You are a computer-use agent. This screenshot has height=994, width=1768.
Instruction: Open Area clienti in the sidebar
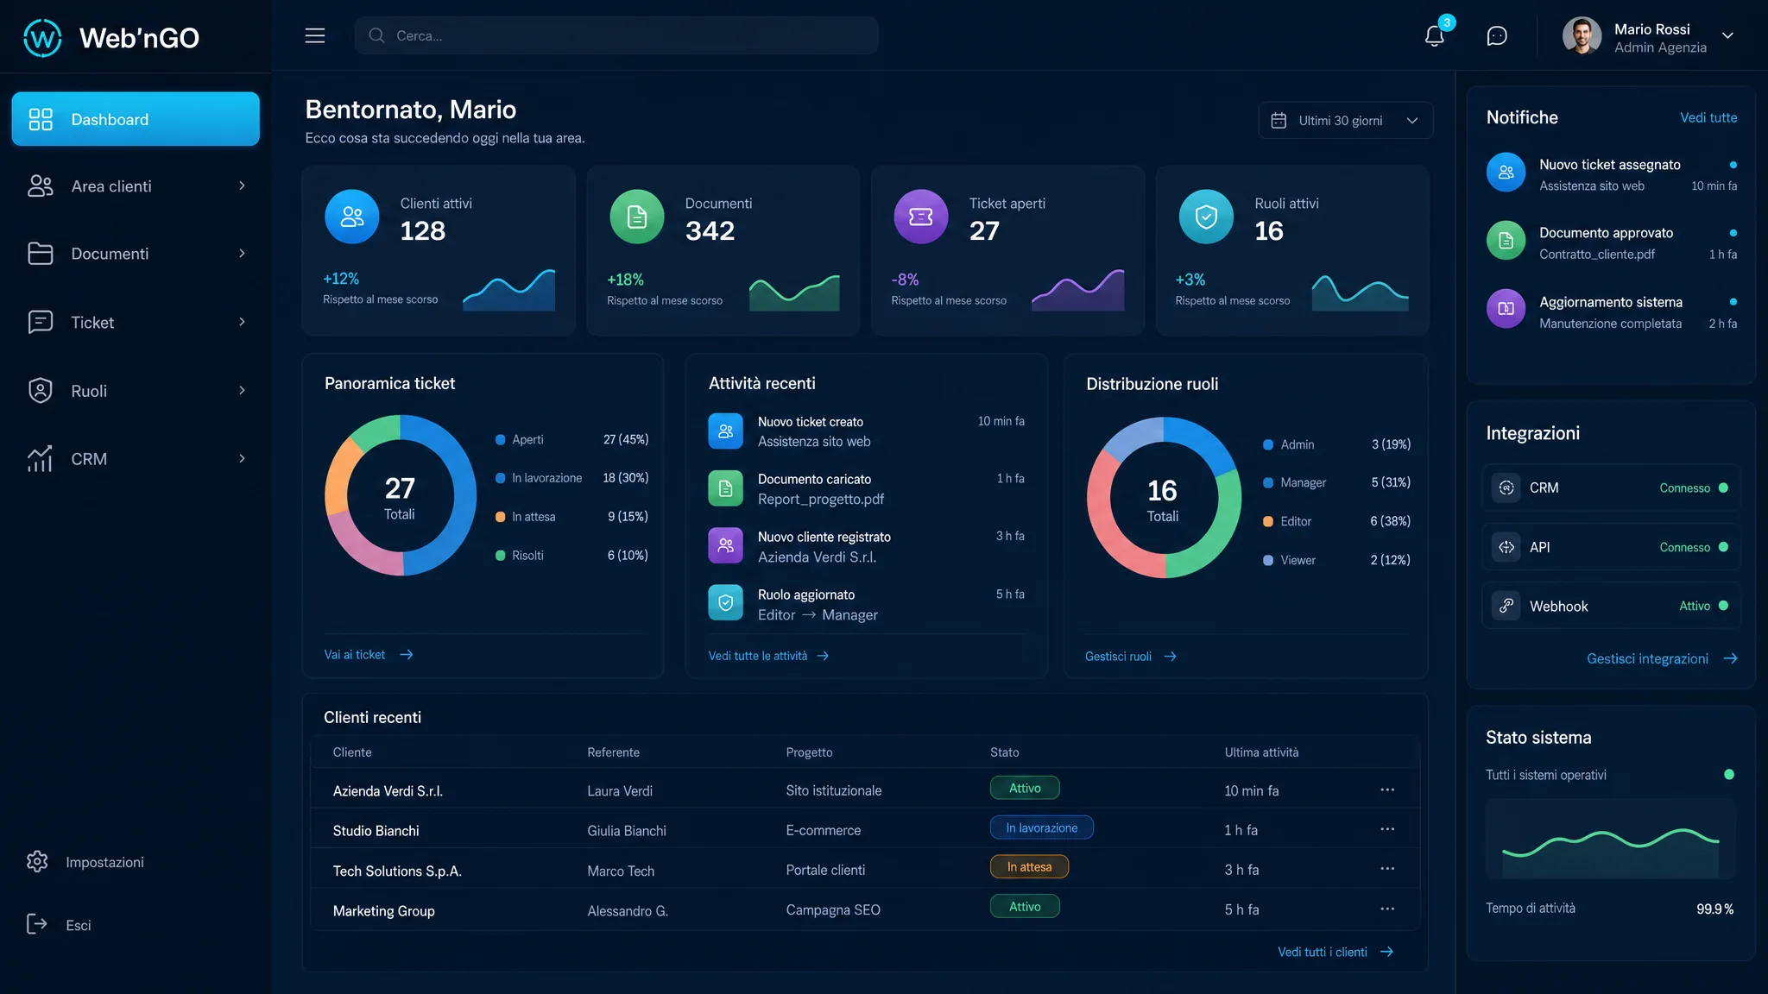point(136,186)
